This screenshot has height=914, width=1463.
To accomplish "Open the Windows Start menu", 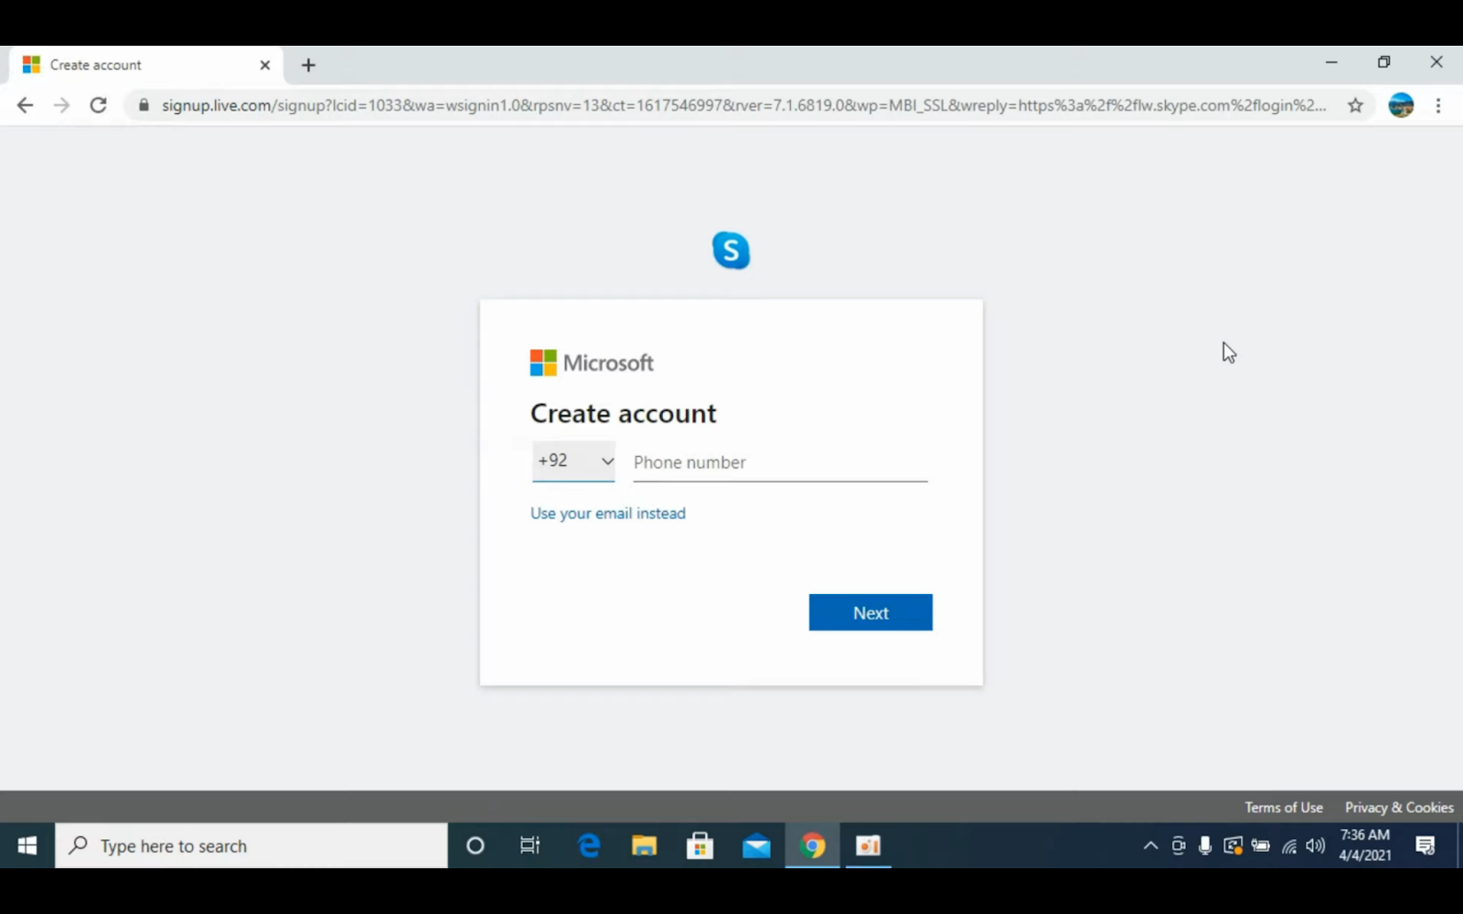I will click(x=27, y=845).
